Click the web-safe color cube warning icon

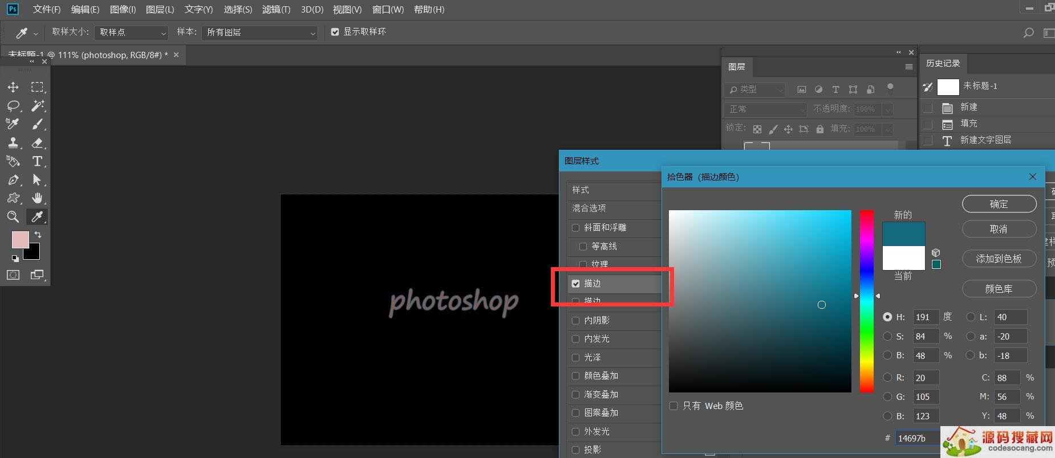coord(936,252)
